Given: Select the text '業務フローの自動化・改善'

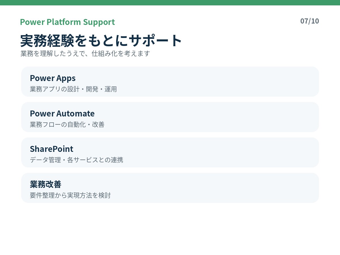Looking at the screenshot, I should pos(67,125).
